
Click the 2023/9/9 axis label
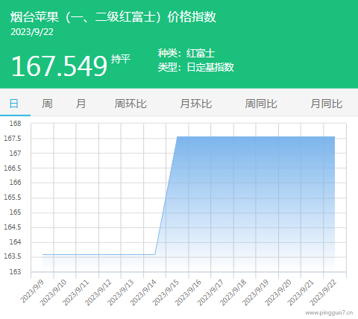[x=32, y=291]
